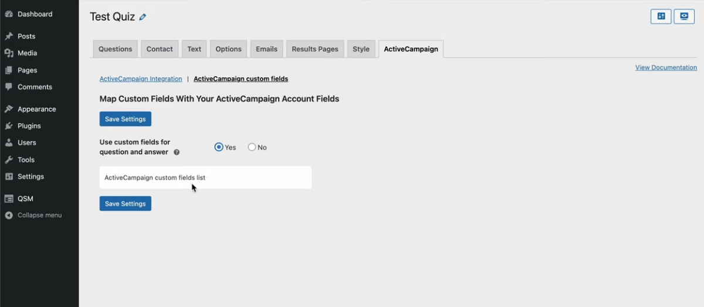The height and width of the screenshot is (307, 704).
Task: Select Yes for use custom fields
Action: pos(219,147)
